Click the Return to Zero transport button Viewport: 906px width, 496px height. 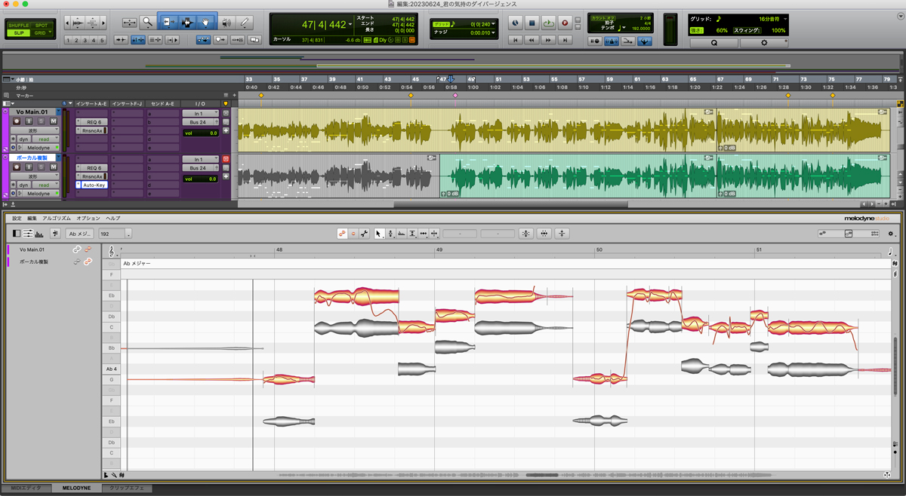pyautogui.click(x=516, y=40)
